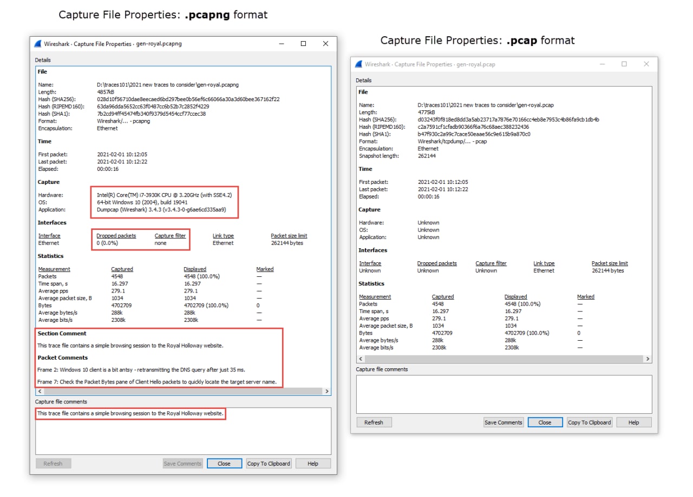This screenshot has height=497, width=693.
Task: Click capture file comments box in pcapng window
Action: 183,431
